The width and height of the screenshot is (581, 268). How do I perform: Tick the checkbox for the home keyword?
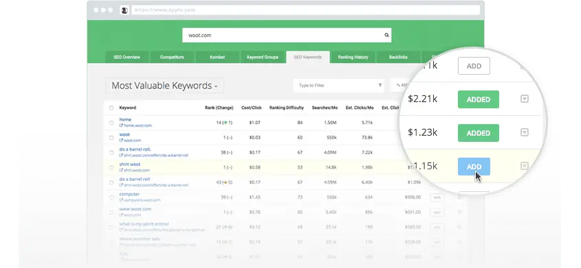click(111, 123)
